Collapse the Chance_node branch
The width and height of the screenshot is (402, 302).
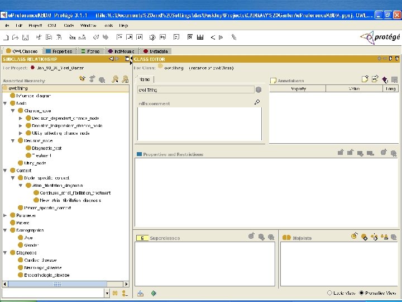coord(12,111)
